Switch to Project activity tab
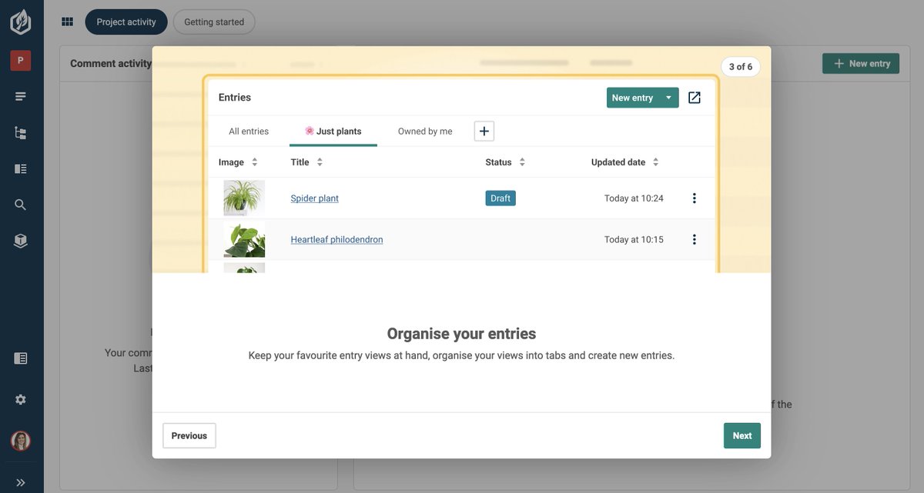 coord(126,22)
